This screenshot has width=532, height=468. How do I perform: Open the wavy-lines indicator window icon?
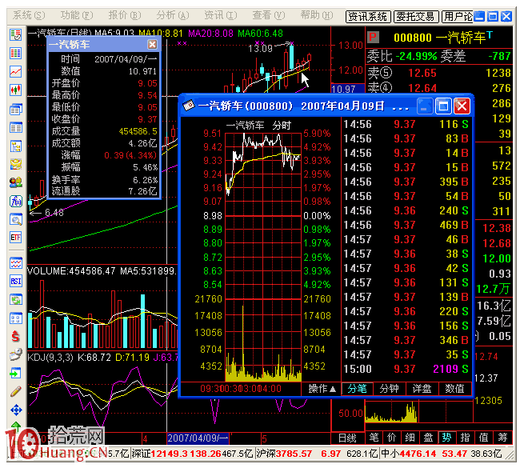(x=16, y=263)
